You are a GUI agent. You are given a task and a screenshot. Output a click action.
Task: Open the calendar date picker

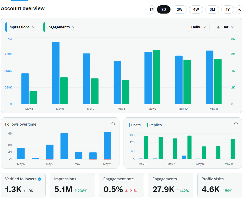(152, 9)
